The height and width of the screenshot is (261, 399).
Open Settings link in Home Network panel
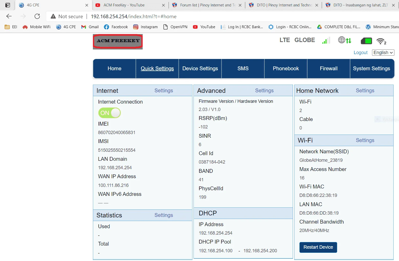click(x=365, y=91)
